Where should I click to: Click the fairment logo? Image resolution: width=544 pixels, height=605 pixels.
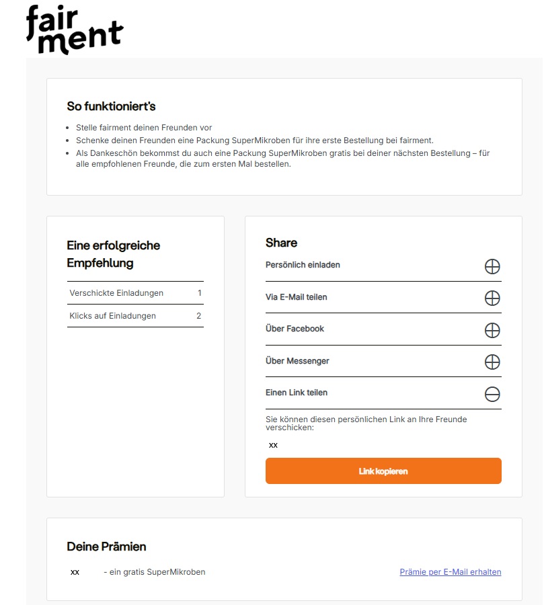(x=74, y=28)
